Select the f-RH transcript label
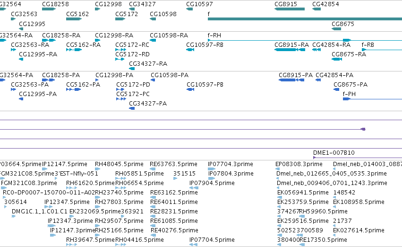Screen dimensions: 402x247 (214, 35)
